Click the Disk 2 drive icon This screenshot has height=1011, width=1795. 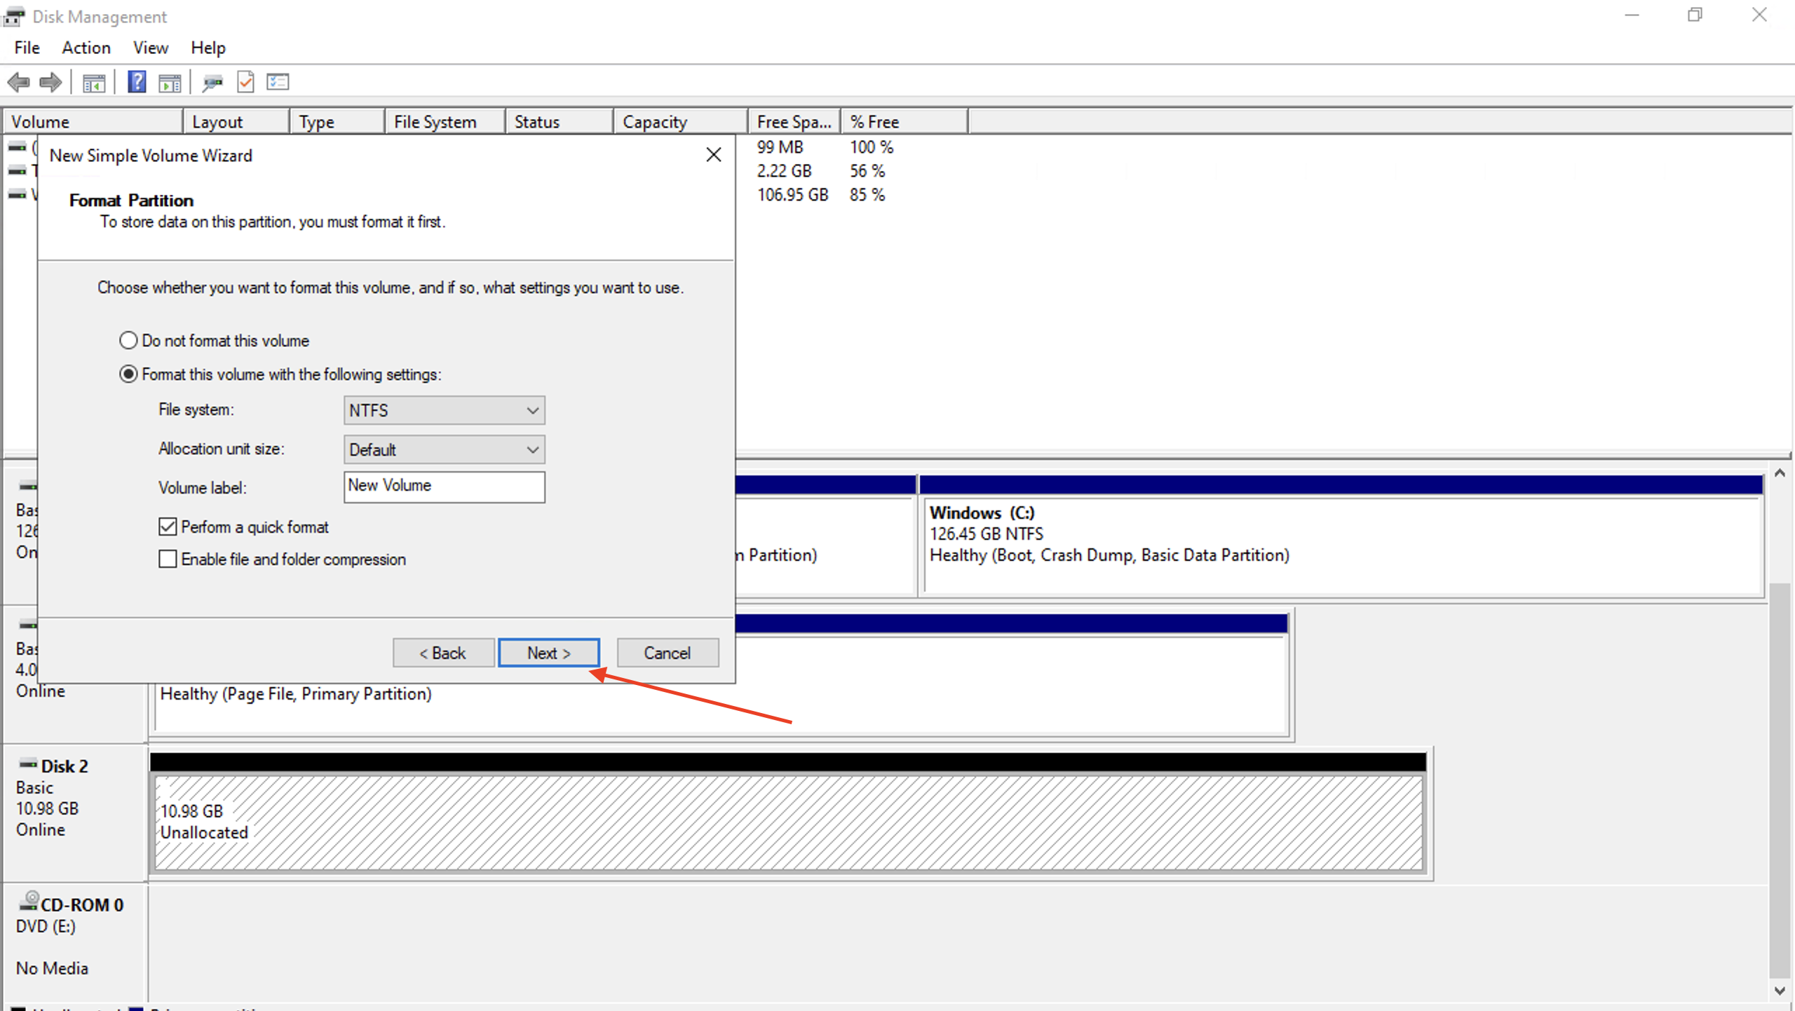click(28, 763)
